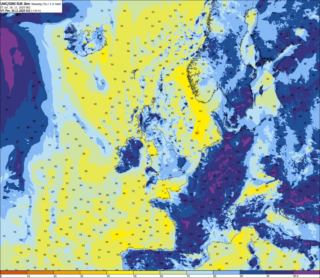This screenshot has width=320, height=278.
Task: Choose the dark blue 90–95 legend band
Action: tap(253, 272)
